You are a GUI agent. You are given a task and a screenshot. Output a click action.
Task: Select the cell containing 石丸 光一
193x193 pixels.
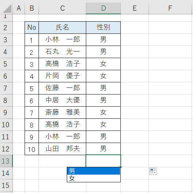click(62, 52)
